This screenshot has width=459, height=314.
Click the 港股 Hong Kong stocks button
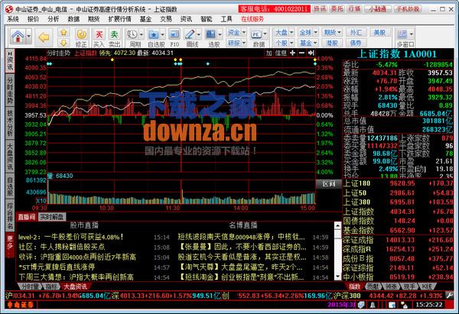[332, 43]
